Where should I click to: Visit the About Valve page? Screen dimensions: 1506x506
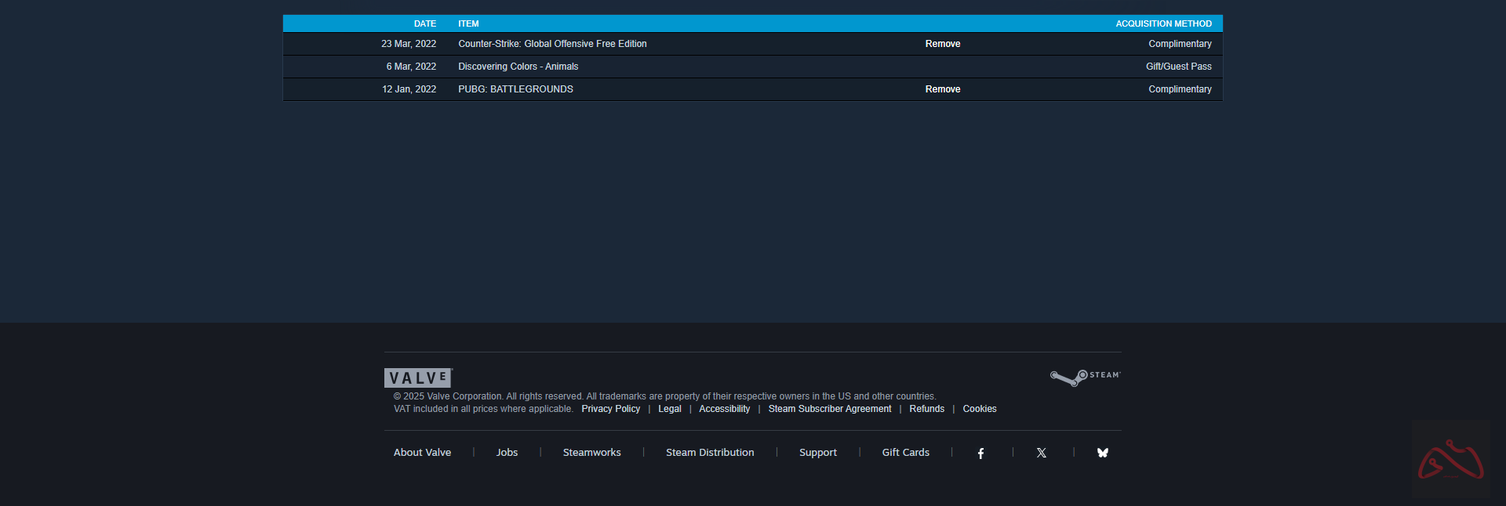422,453
